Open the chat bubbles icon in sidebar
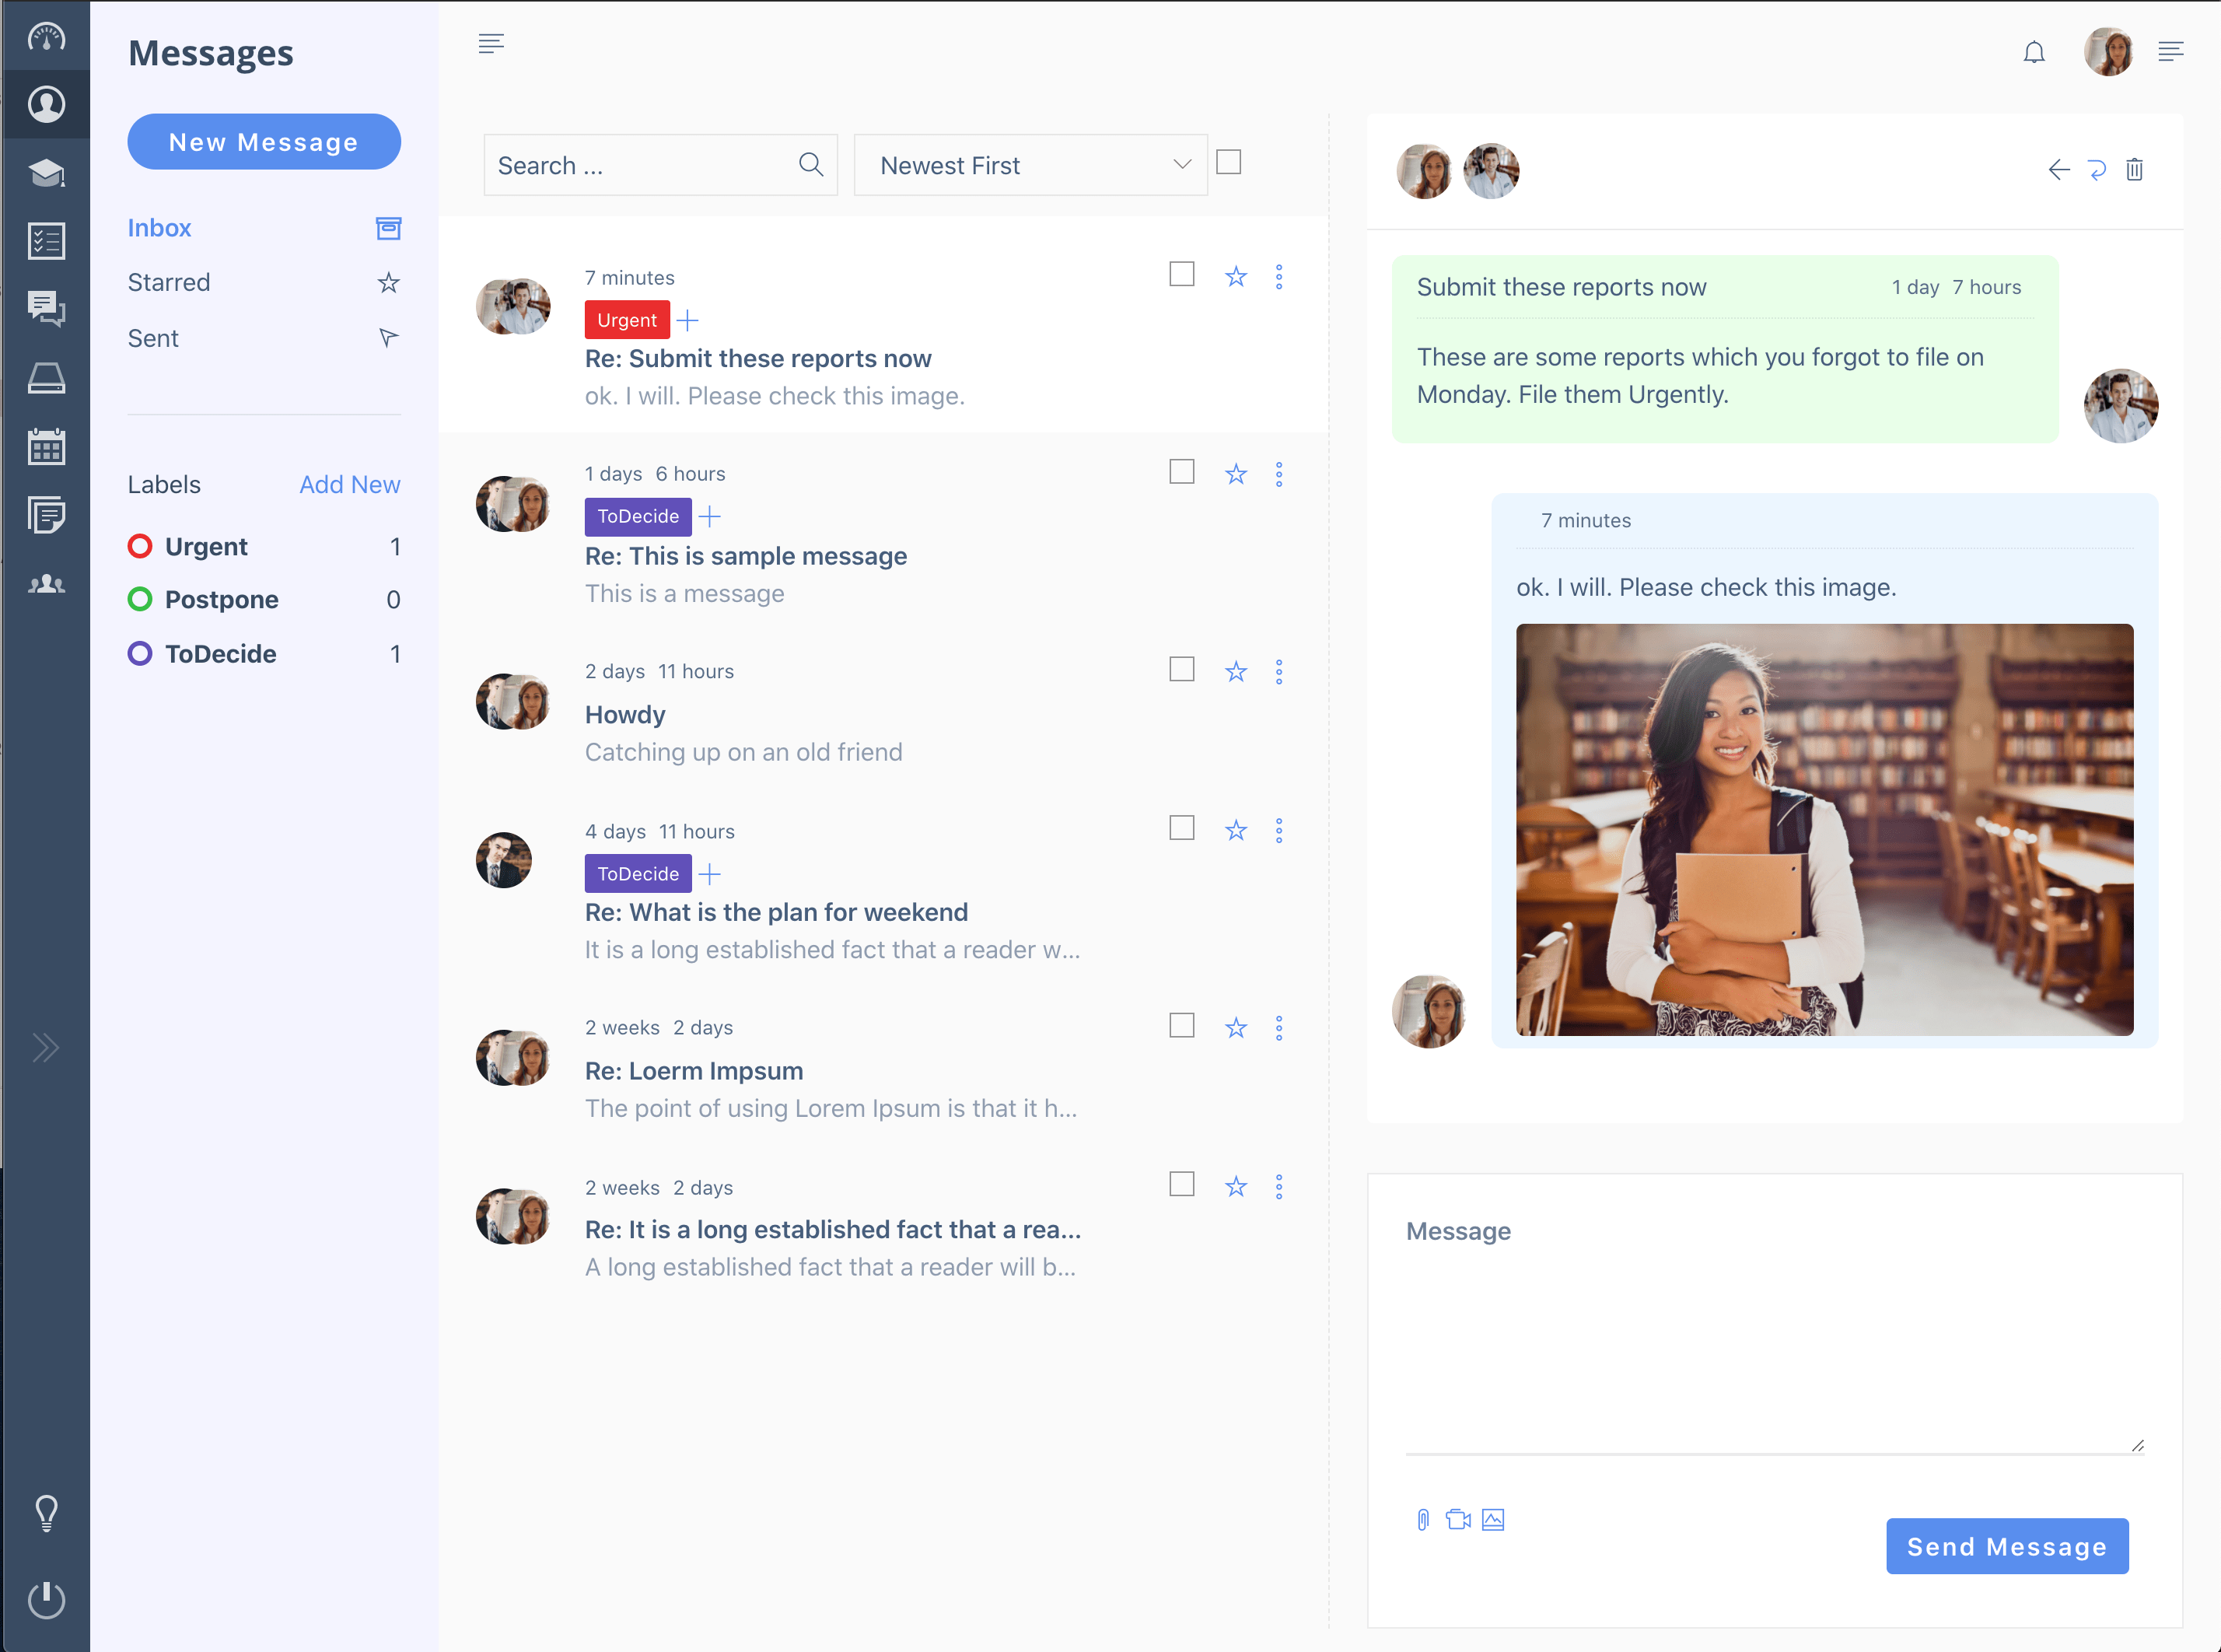The height and width of the screenshot is (1652, 2221). [46, 309]
